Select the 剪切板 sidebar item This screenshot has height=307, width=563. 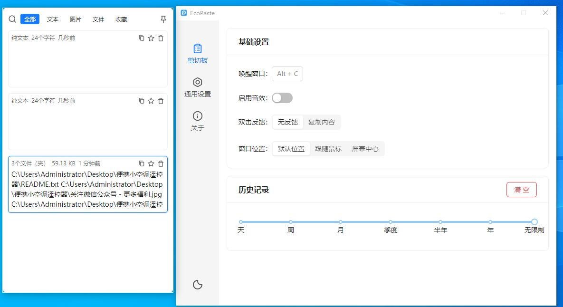pyautogui.click(x=198, y=54)
